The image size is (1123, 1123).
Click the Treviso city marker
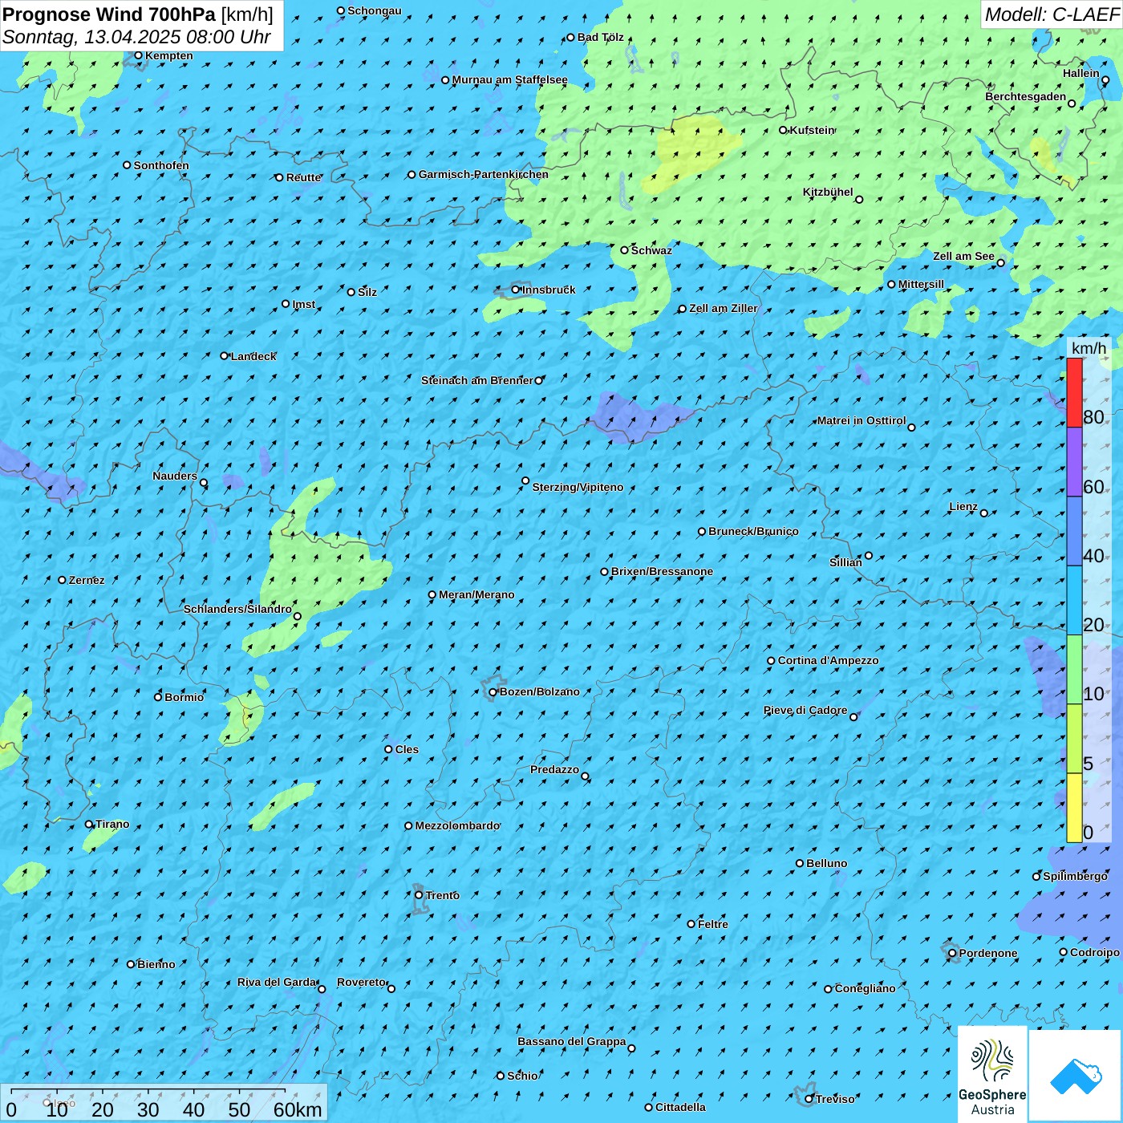pos(809,1099)
